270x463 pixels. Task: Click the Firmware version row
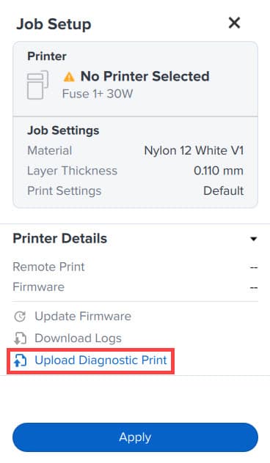coord(135,287)
